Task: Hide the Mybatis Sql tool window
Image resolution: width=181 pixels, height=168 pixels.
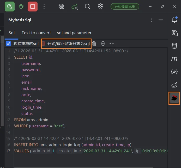Action: coord(161,20)
